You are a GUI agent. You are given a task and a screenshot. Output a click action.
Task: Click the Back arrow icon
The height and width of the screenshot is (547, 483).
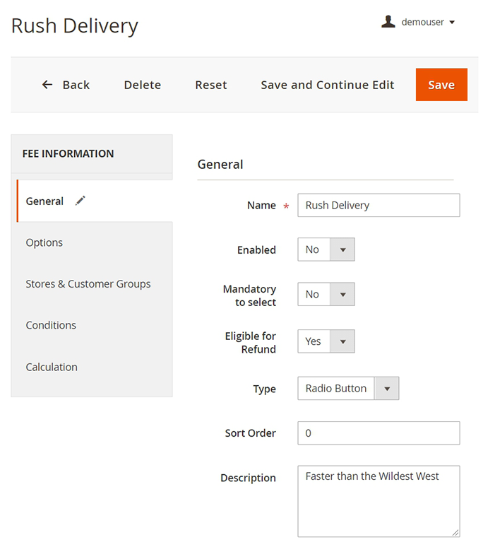[x=47, y=85]
